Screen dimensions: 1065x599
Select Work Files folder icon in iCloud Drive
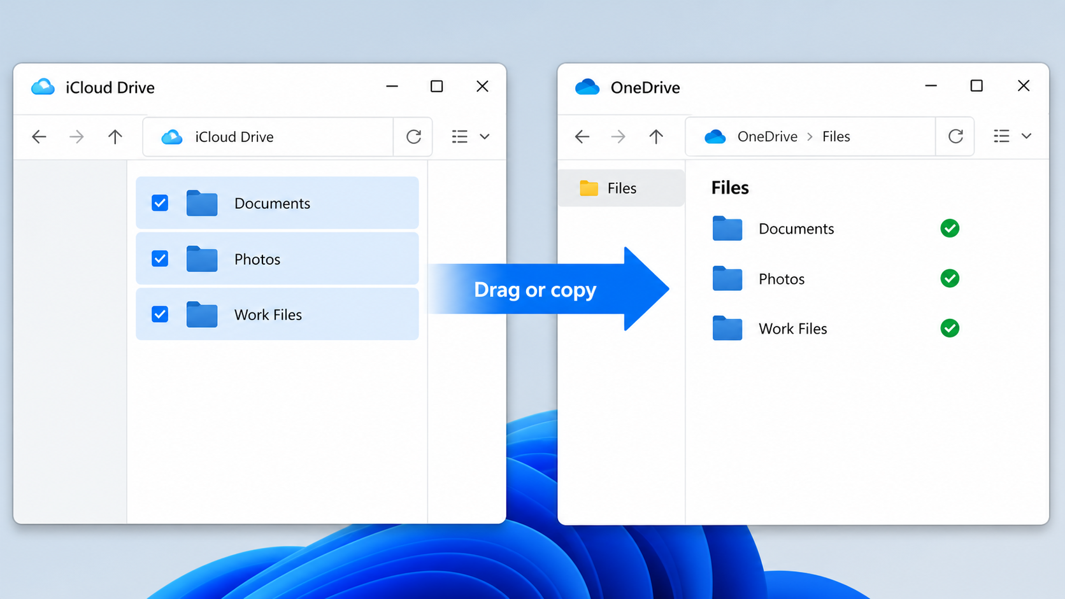pyautogui.click(x=202, y=314)
